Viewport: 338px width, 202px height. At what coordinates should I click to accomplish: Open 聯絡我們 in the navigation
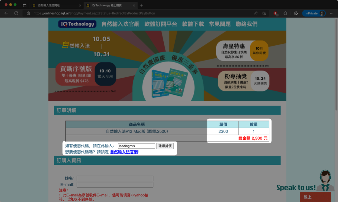click(x=247, y=24)
